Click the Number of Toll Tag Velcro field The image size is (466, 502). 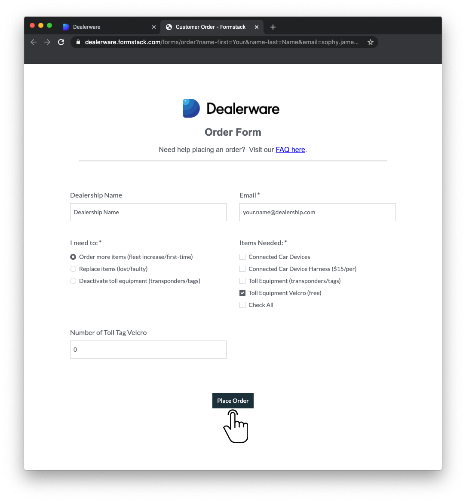point(148,350)
